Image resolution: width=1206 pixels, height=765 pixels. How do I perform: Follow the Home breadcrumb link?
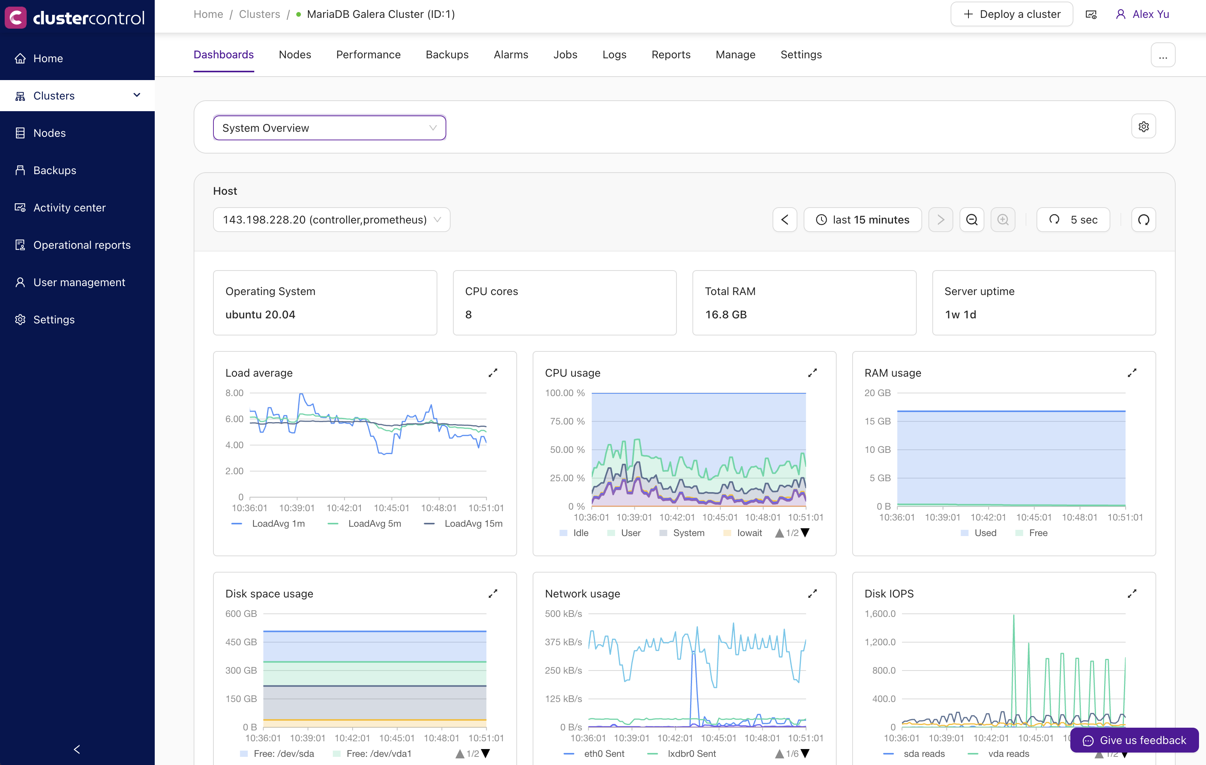click(208, 14)
